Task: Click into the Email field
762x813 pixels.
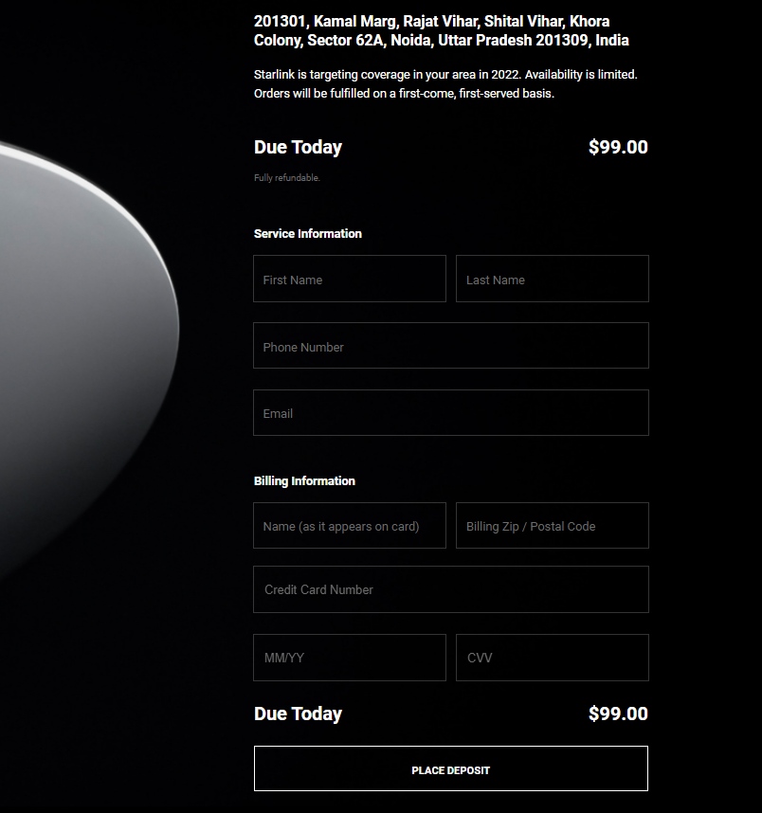Action: pyautogui.click(x=451, y=413)
